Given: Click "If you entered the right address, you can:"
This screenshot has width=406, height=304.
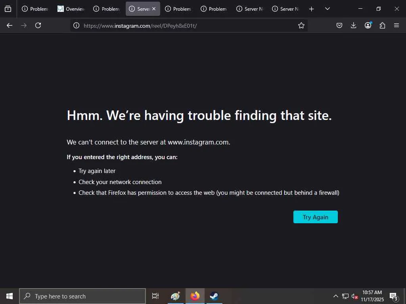Looking at the screenshot, I should tap(122, 157).
